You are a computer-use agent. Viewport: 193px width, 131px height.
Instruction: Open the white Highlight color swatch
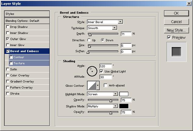click(124, 94)
